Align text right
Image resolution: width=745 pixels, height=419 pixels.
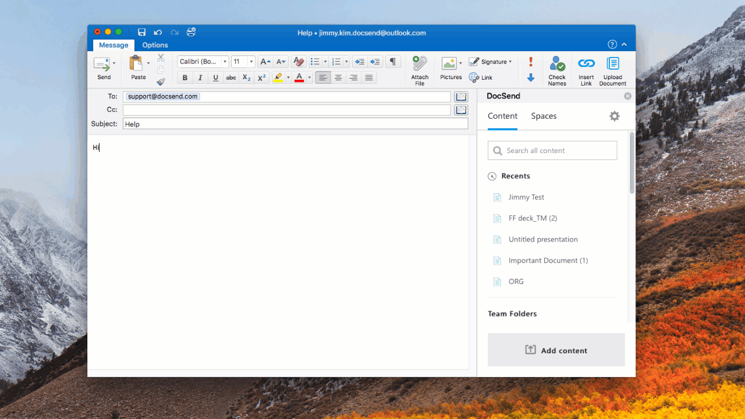click(353, 78)
